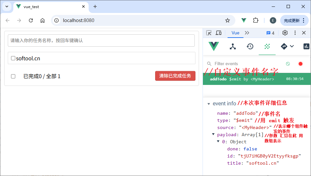
Task: Collapse the event info section
Action: pos(209,104)
